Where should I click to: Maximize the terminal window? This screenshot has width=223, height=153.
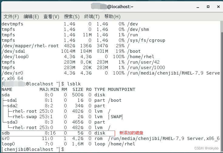(x=208, y=7)
